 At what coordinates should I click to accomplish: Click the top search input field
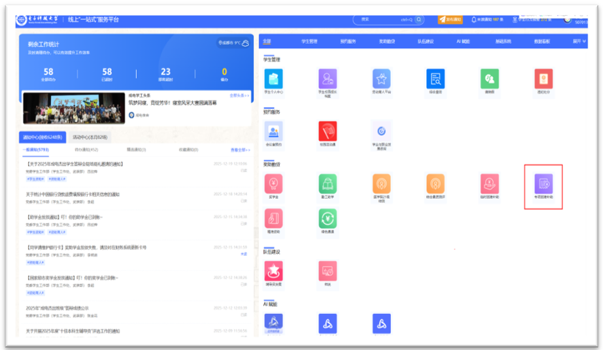click(x=382, y=20)
